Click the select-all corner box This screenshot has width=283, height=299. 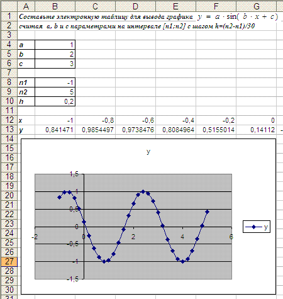pos(9,6)
